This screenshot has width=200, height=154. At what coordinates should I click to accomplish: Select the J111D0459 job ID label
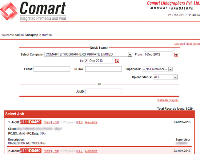[30, 122]
